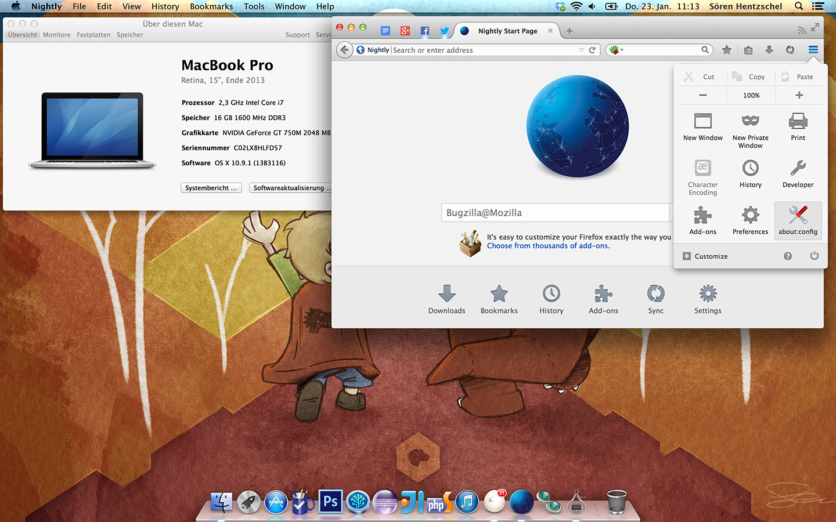Viewport: 836px width, 522px height.
Task: Switch to Festplatten tab in Über diesen Mac
Action: pos(93,35)
